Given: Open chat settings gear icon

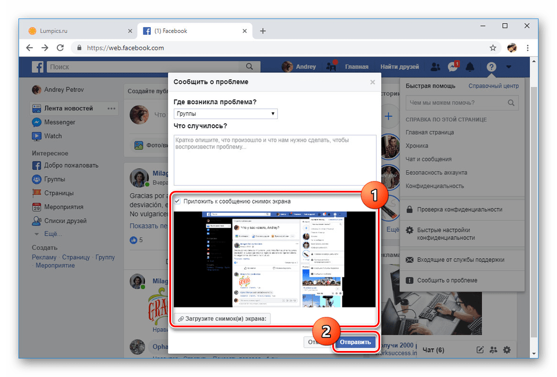Looking at the screenshot, I should [507, 349].
